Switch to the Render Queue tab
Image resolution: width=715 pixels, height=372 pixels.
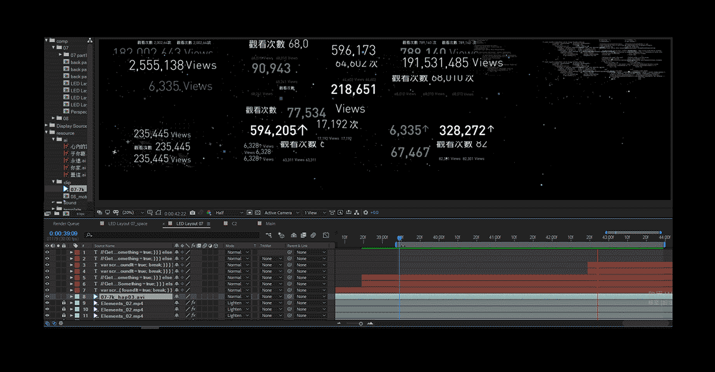[x=66, y=224]
